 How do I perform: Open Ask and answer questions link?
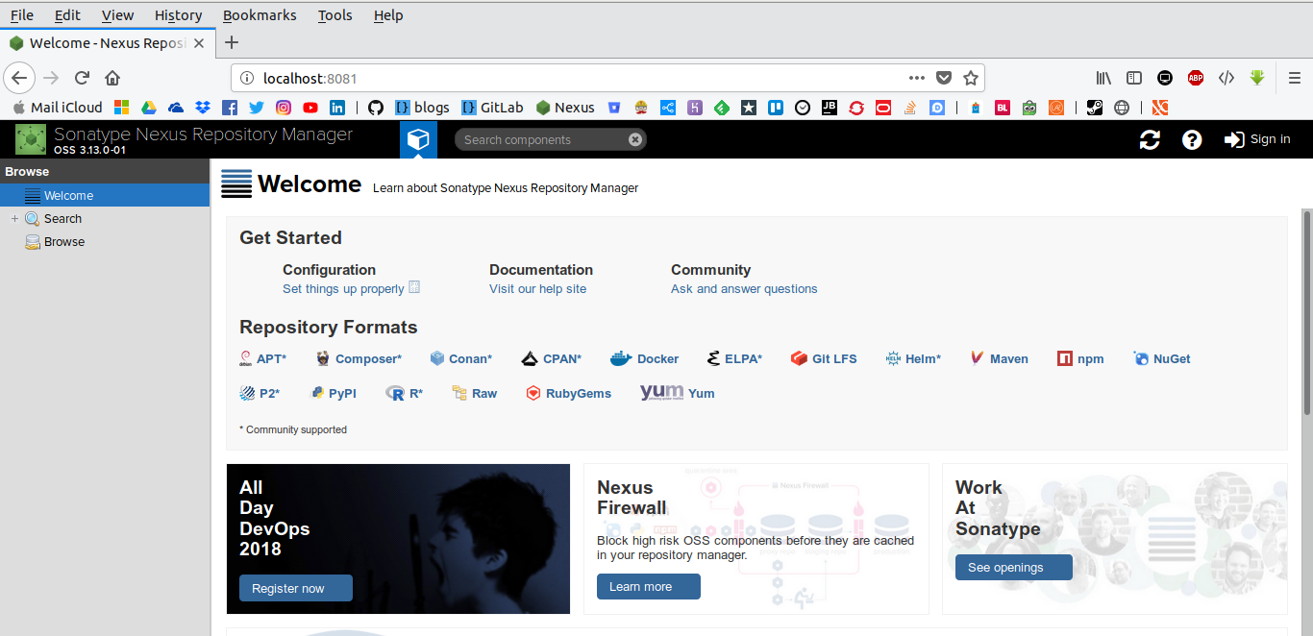(744, 289)
